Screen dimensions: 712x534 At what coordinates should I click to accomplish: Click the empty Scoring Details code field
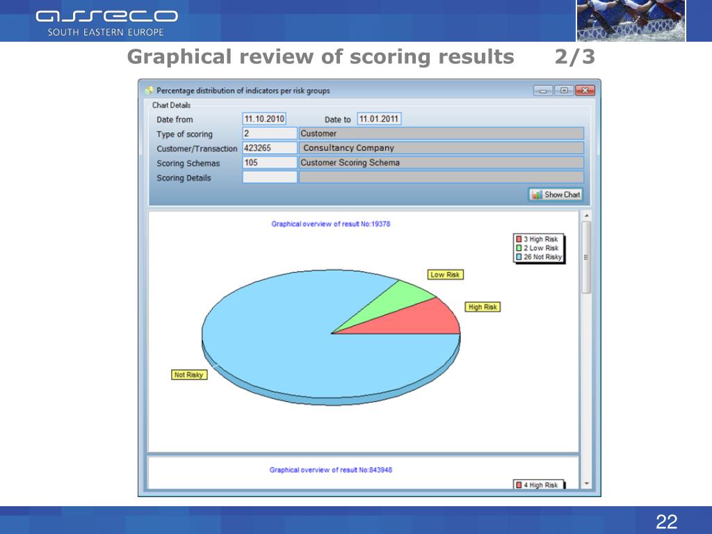point(270,177)
